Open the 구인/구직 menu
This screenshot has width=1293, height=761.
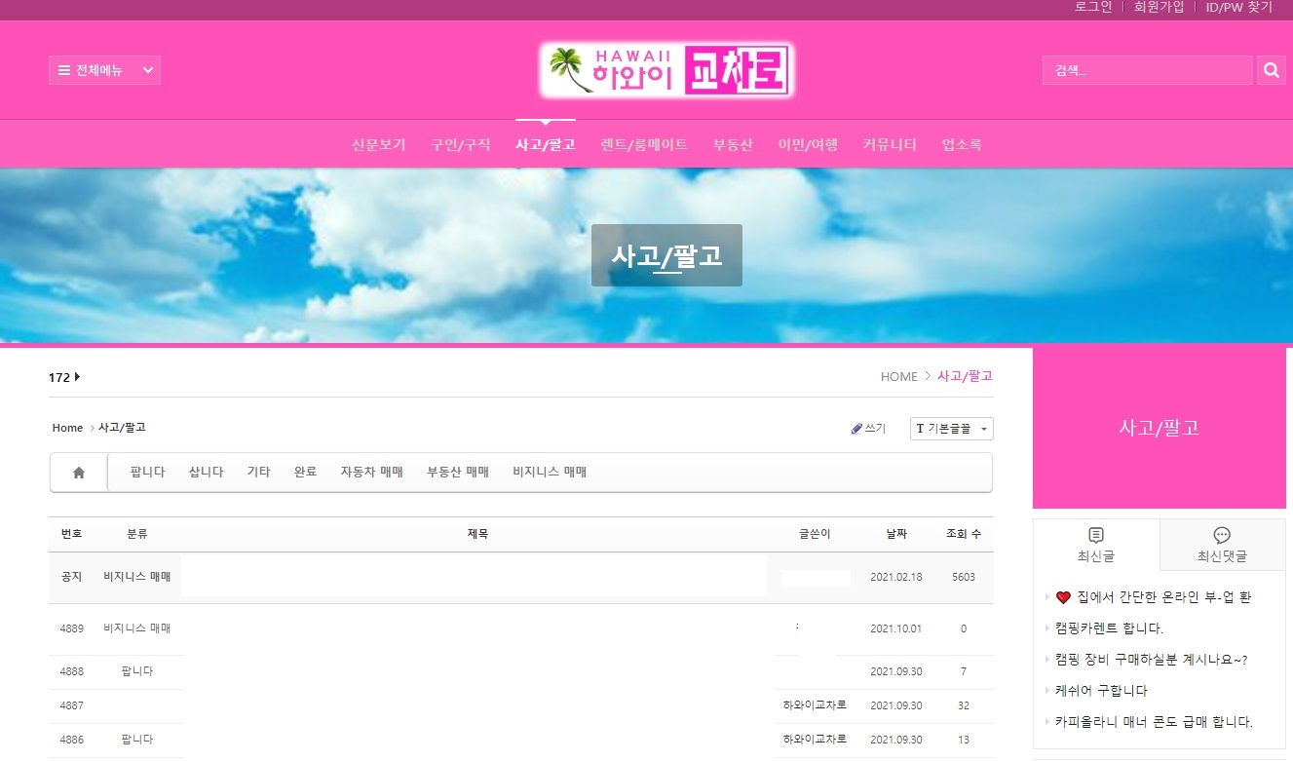click(461, 144)
